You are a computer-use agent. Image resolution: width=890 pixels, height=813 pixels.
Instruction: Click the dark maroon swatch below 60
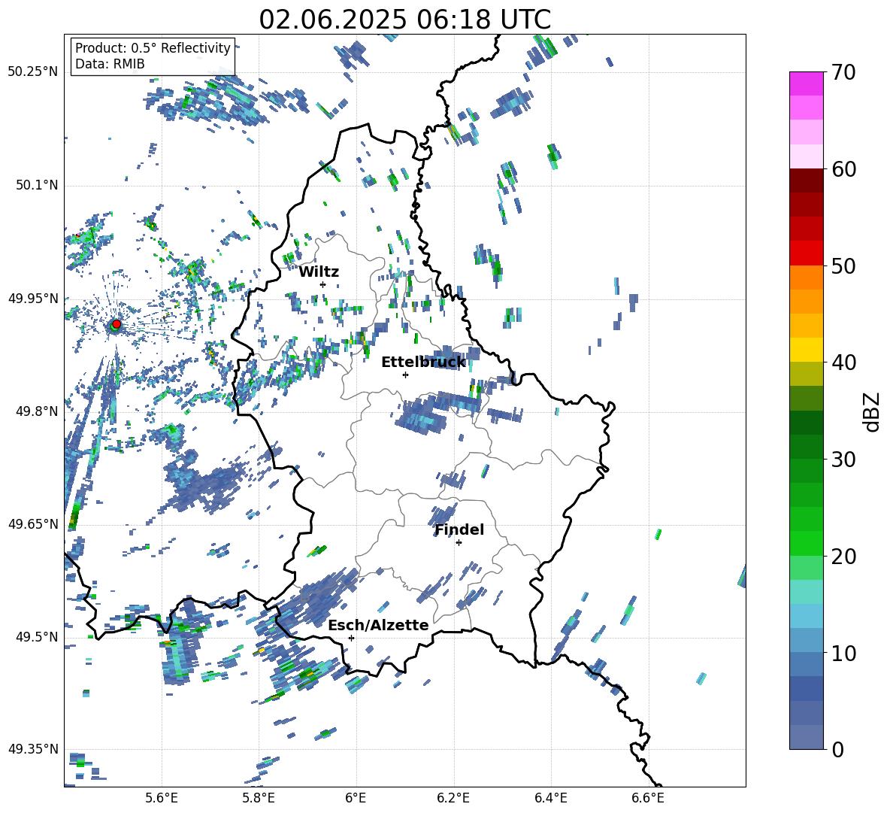coord(806,180)
